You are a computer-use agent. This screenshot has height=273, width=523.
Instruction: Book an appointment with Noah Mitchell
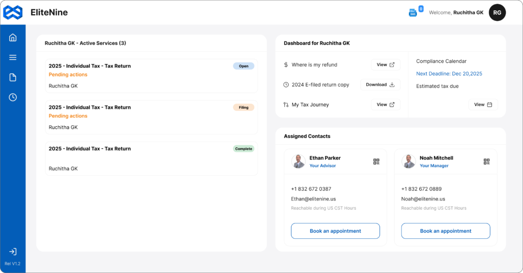[445, 231]
